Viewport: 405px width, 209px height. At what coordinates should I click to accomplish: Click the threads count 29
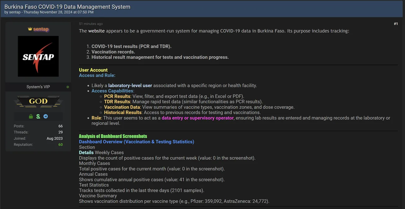[x=60, y=132]
